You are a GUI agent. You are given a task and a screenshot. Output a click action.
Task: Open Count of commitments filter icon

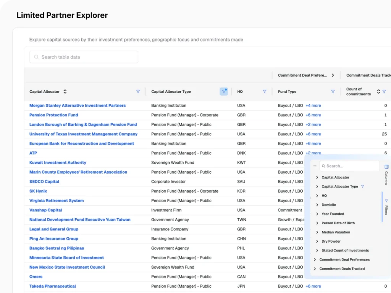coord(384,92)
